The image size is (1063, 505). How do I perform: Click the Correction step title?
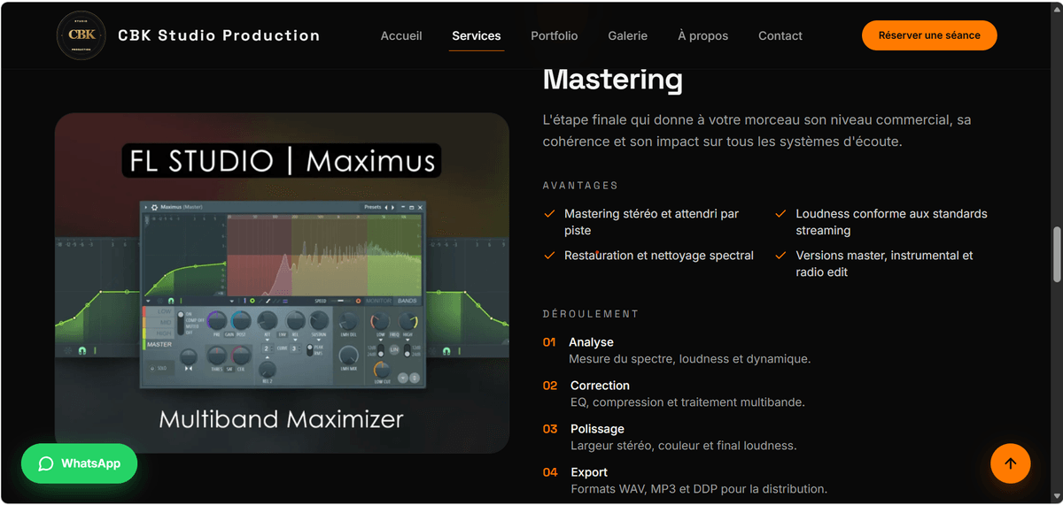click(600, 386)
